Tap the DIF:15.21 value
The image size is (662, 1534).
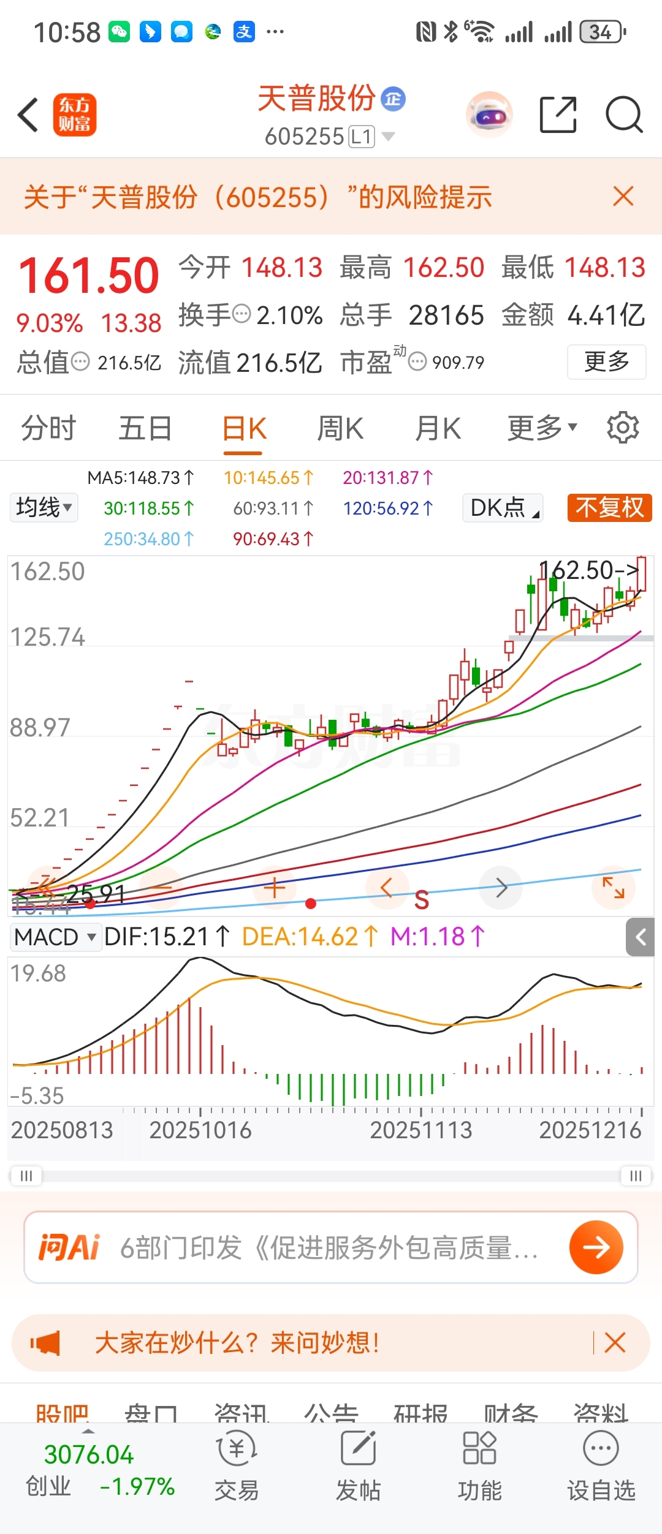point(167,937)
